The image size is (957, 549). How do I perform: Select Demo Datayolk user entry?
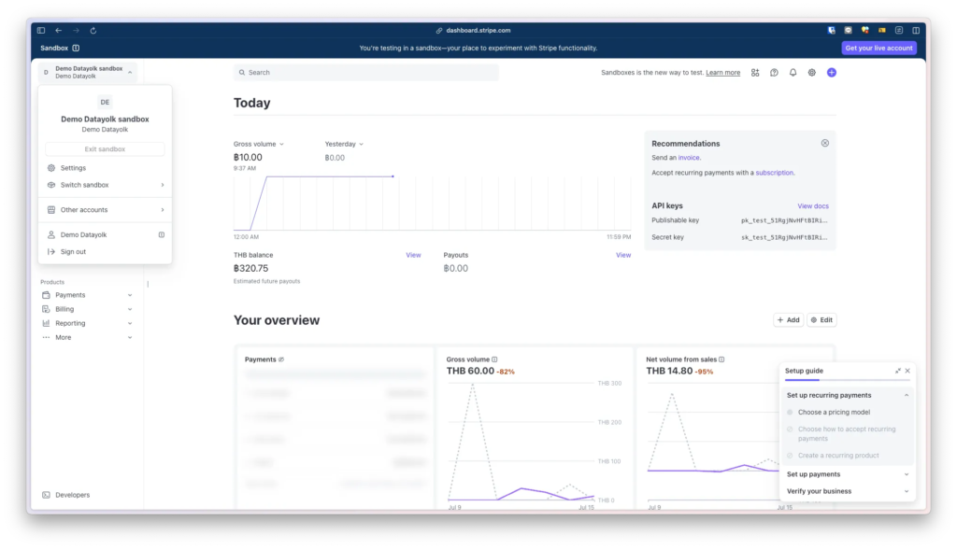pyautogui.click(x=105, y=235)
